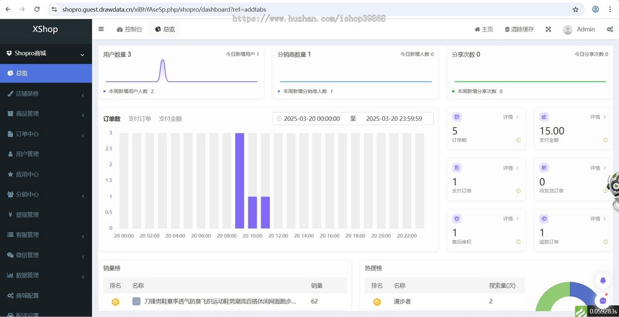
Task: Open 详情 for 售后维权 card
Action: tap(511, 219)
